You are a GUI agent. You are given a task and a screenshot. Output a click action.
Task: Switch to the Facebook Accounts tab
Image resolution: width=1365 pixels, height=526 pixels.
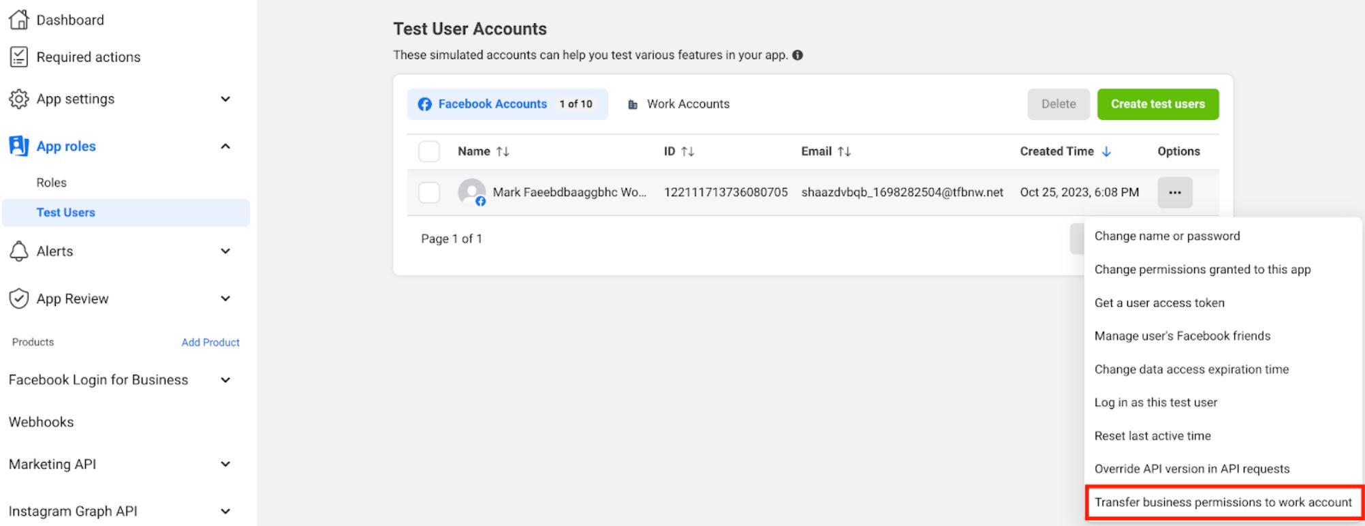(507, 104)
